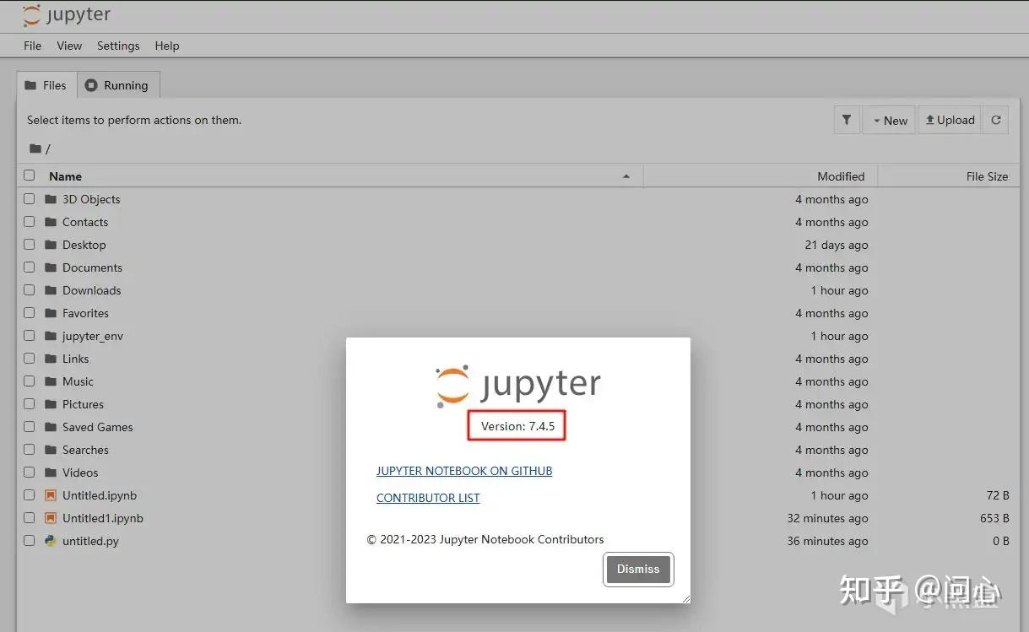
Task: Click the Python icon next to untitled.py
Action: tap(49, 541)
